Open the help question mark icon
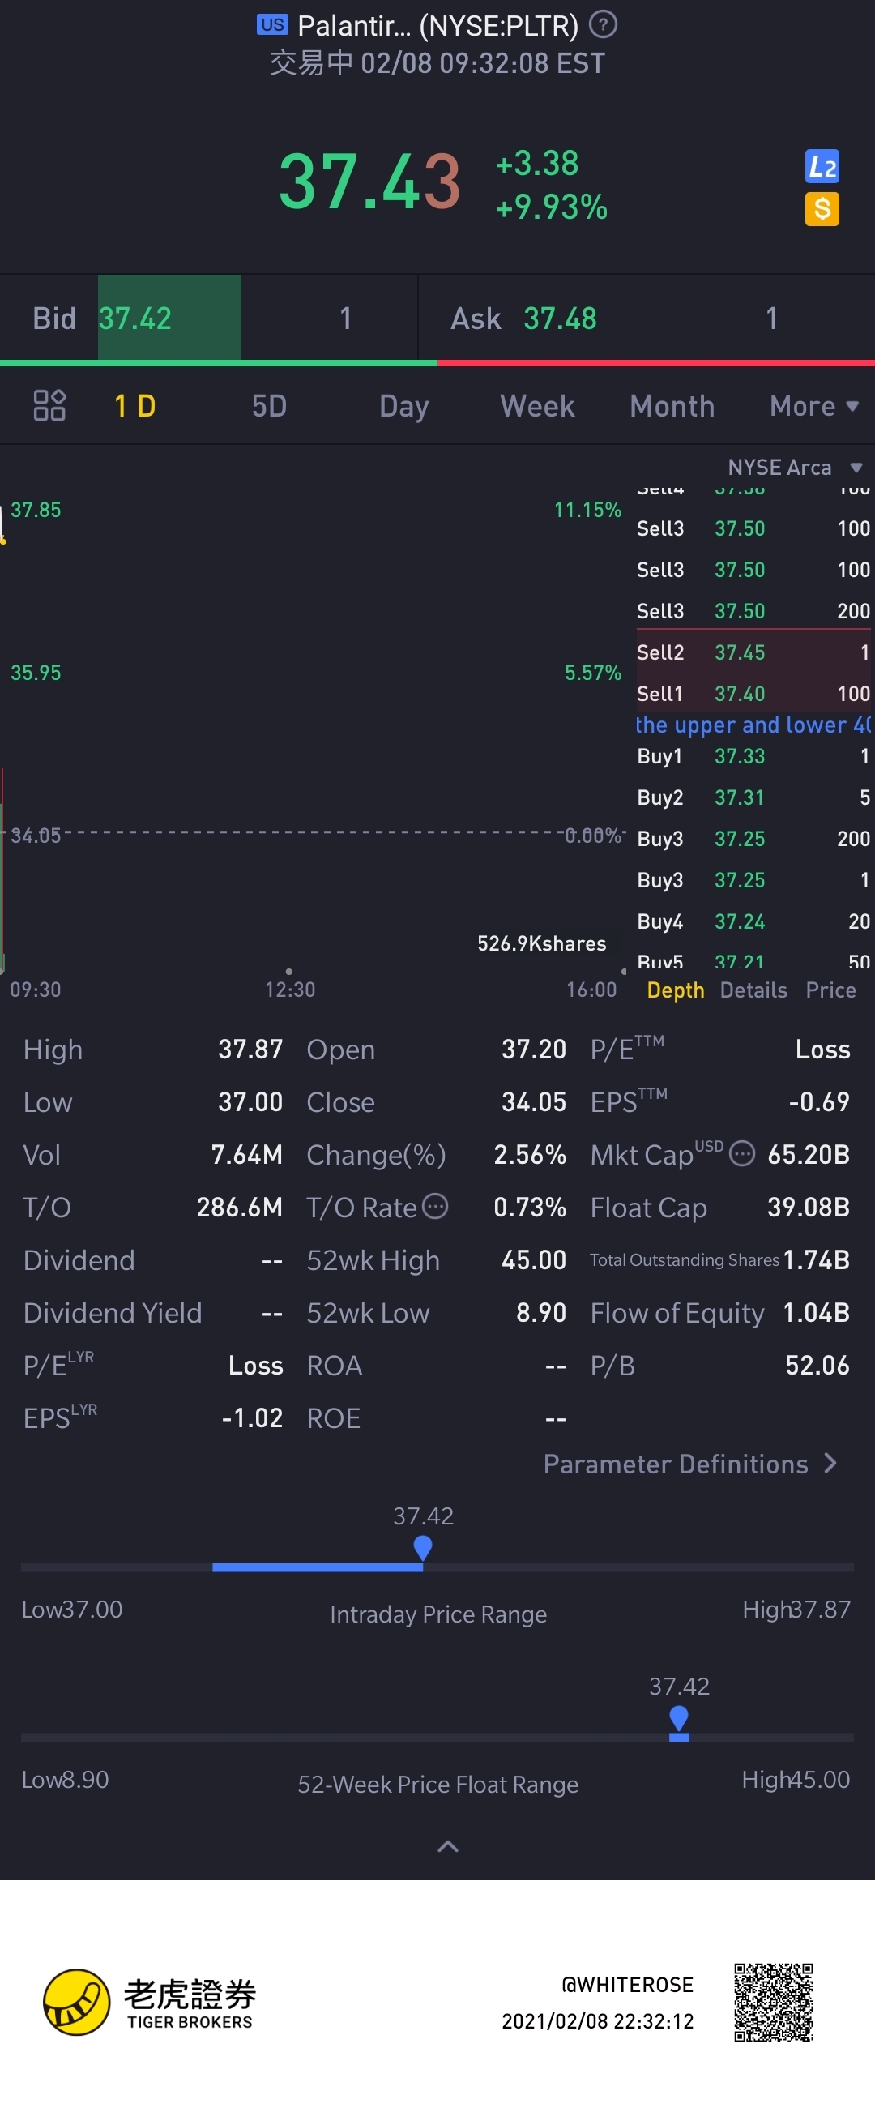Image resolution: width=875 pixels, height=2125 pixels. coord(603,26)
